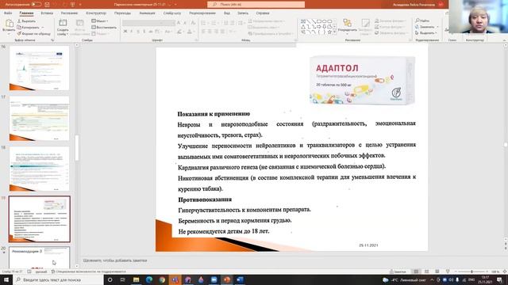The width and height of the screenshot is (508, 285).
Task: Open the Select (Выделить) dropdown
Action: (426, 32)
